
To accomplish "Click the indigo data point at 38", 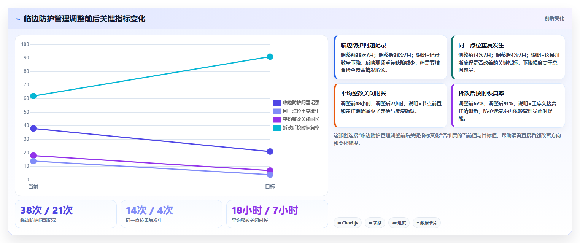I will click(33, 129).
